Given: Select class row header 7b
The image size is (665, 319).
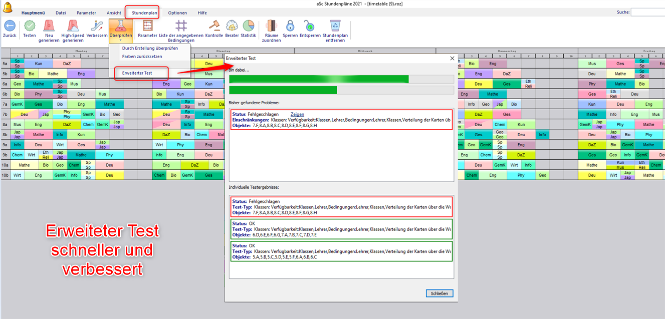Looking at the screenshot, I should point(5,114).
